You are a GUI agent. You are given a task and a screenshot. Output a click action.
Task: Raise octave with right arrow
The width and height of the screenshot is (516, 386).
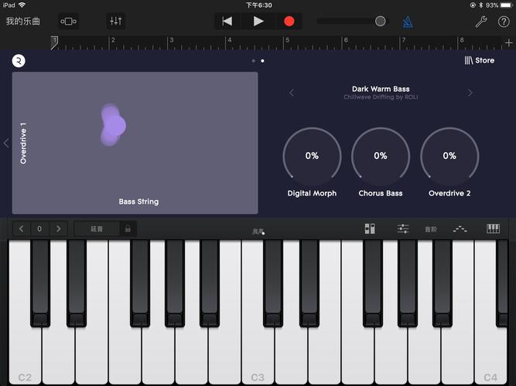[59, 229]
